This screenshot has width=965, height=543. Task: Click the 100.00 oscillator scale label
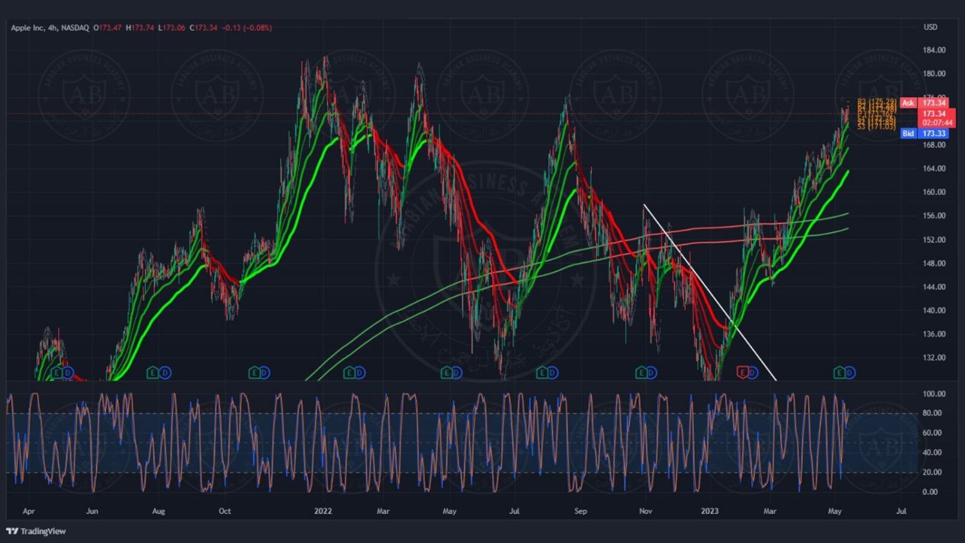click(x=934, y=394)
